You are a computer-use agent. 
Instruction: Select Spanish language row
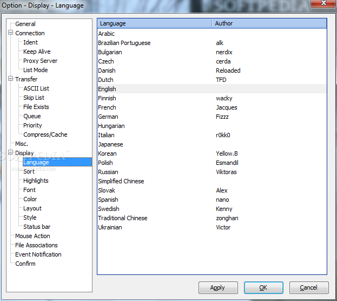pyautogui.click(x=212, y=200)
